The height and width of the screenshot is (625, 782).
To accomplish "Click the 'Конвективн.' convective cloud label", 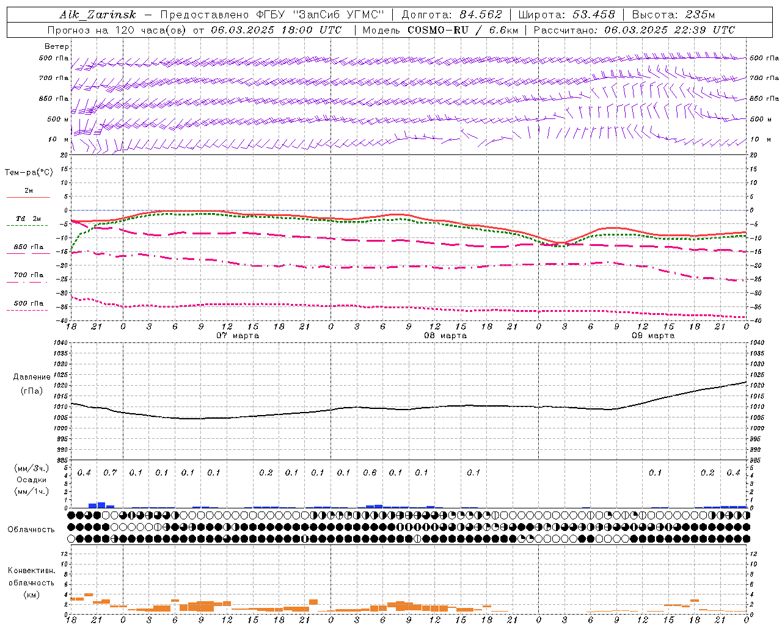I will pos(31,571).
